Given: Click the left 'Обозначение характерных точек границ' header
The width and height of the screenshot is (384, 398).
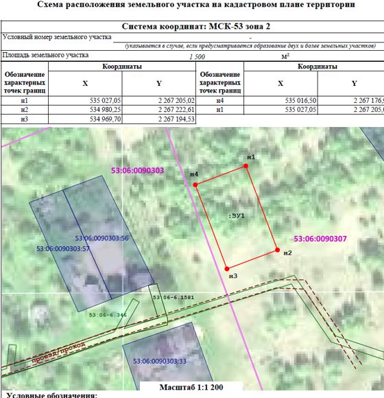Looking at the screenshot, I should coord(25,82).
